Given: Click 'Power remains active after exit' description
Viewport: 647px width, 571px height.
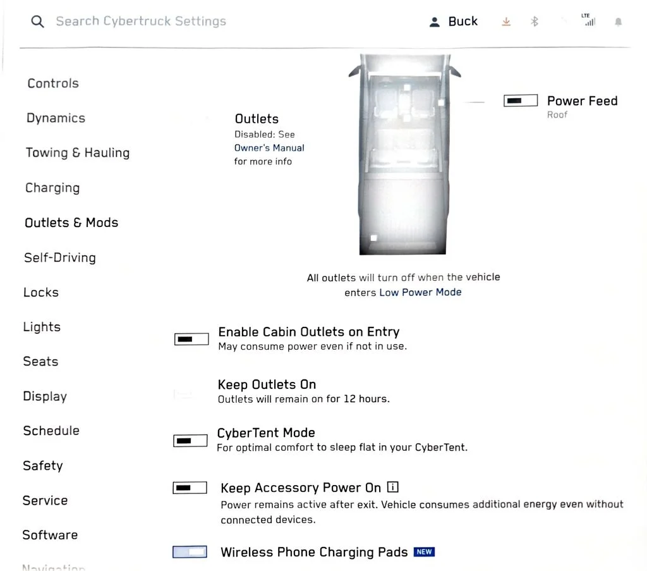Looking at the screenshot, I should tap(421, 512).
